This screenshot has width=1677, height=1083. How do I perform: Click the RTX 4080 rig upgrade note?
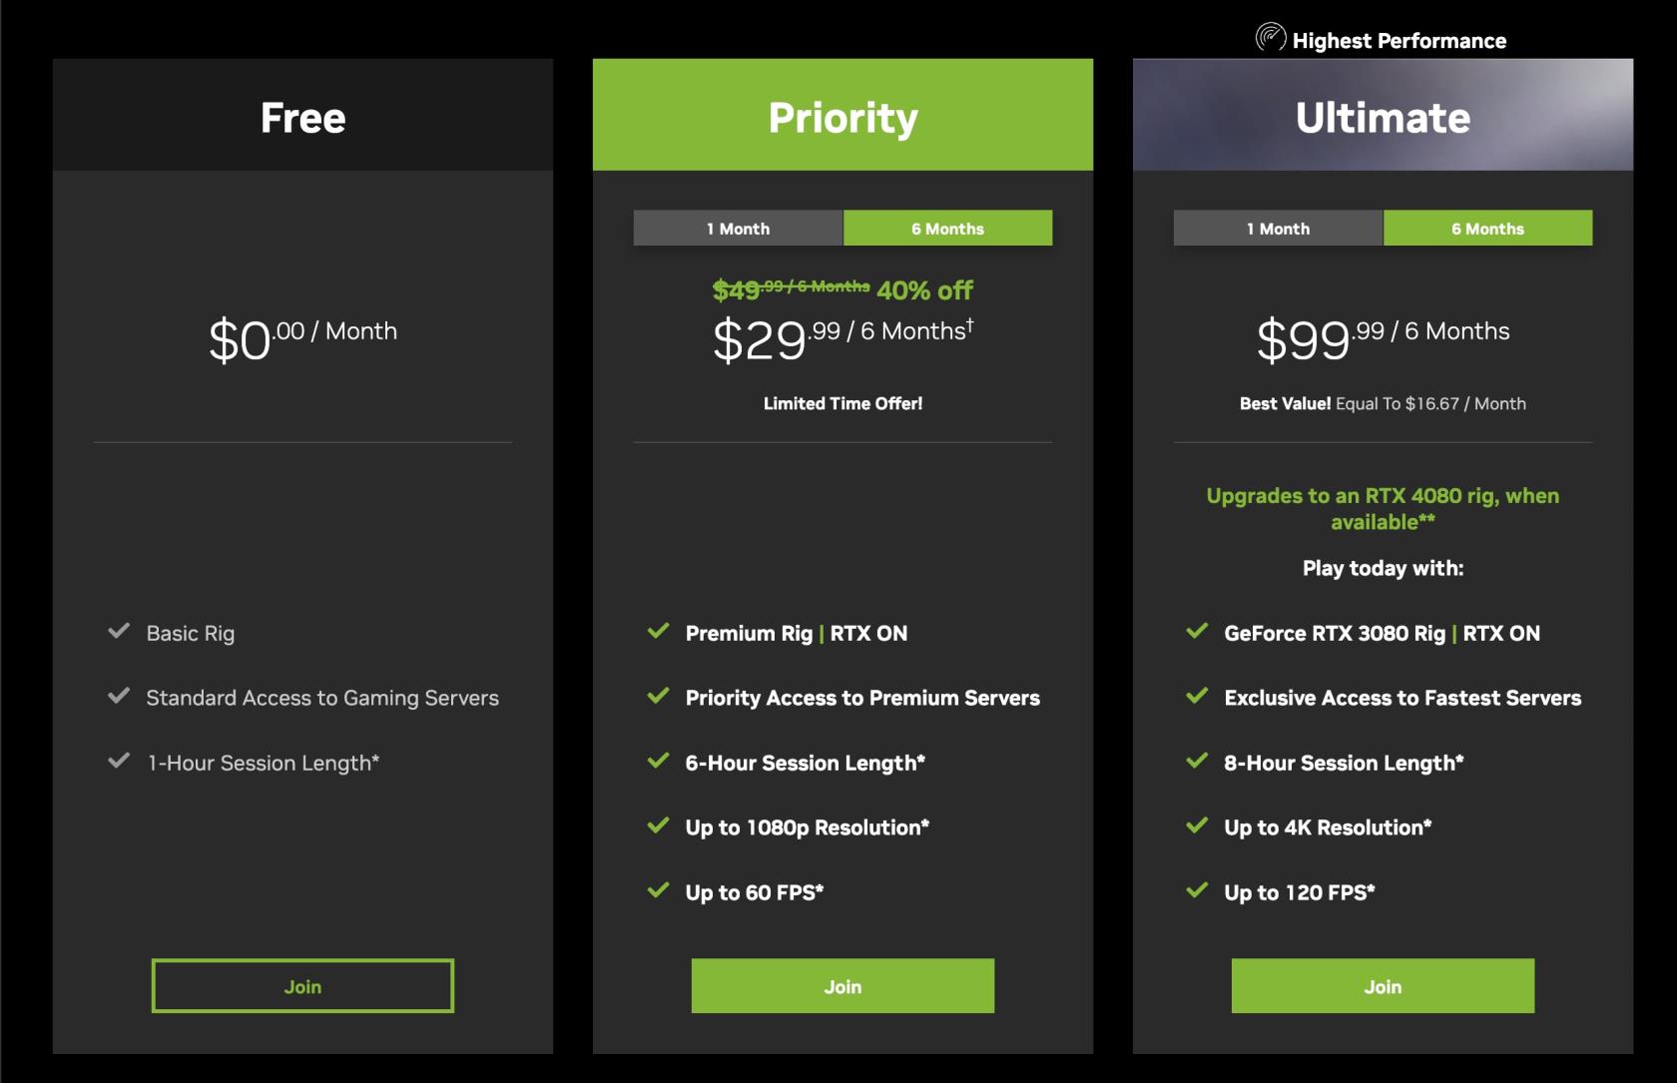point(1383,508)
